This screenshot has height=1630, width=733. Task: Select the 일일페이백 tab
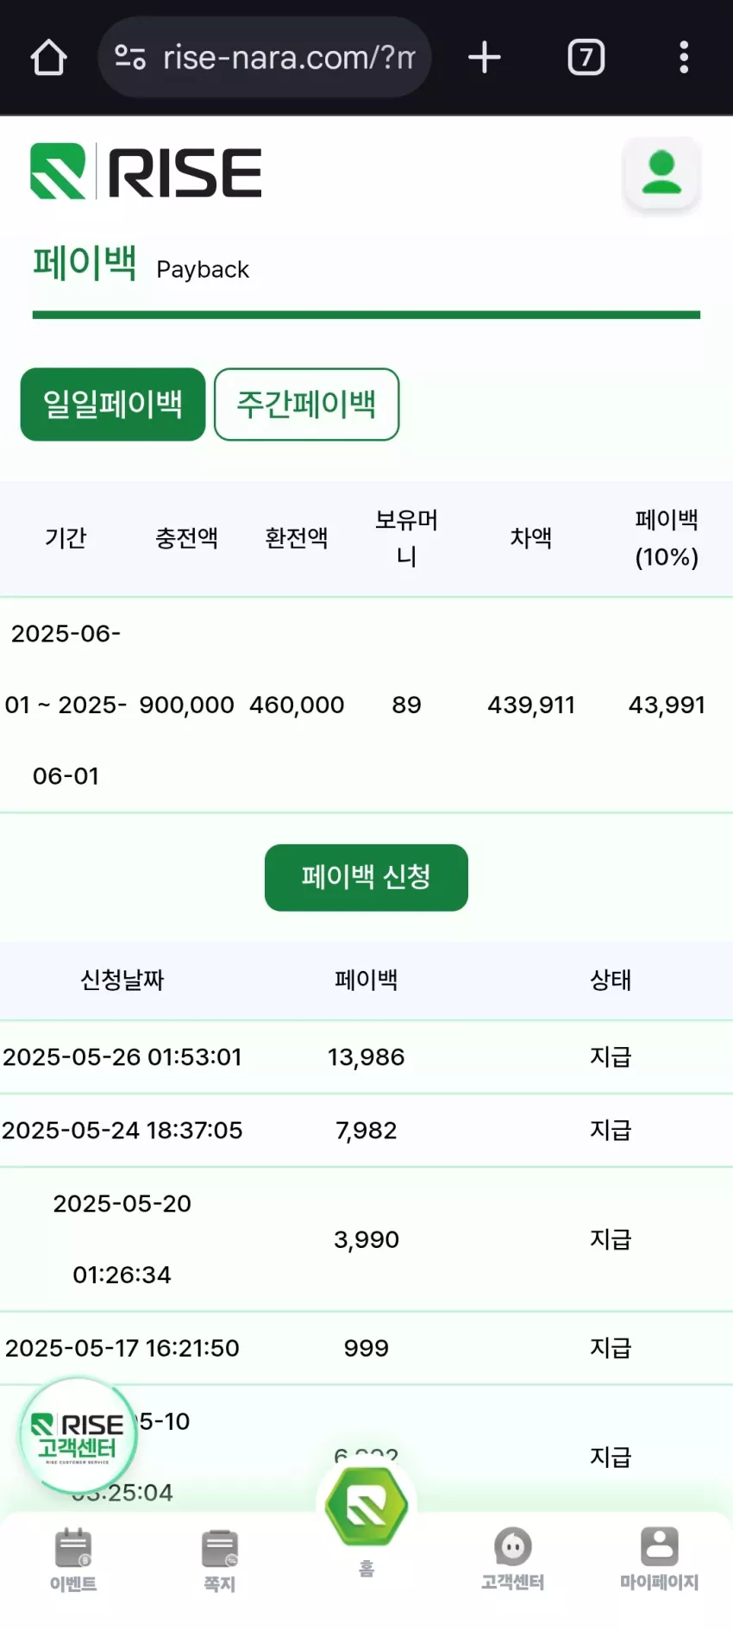point(113,404)
